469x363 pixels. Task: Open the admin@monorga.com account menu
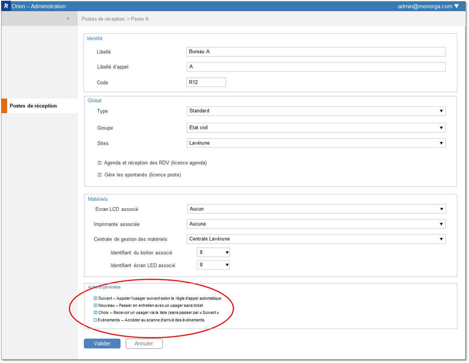(x=428, y=6)
